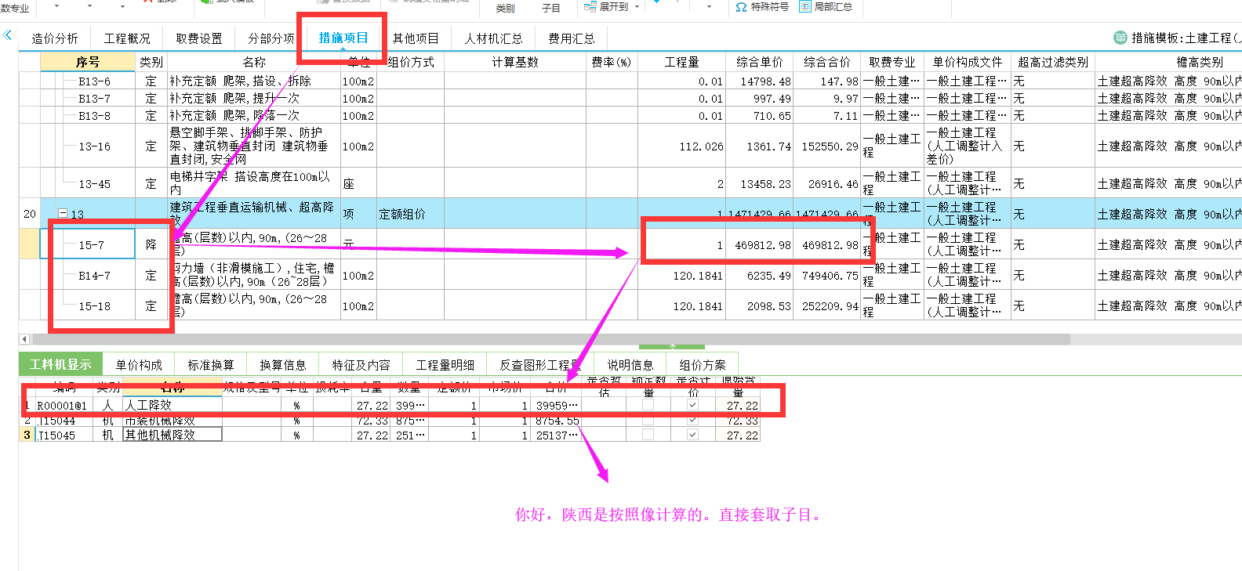The width and height of the screenshot is (1242, 571).
Task: Toggle 人工降效 row checked checkbox
Action: [x=692, y=405]
